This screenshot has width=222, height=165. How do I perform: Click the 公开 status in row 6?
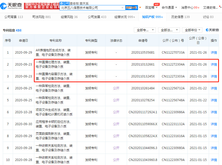116,112
